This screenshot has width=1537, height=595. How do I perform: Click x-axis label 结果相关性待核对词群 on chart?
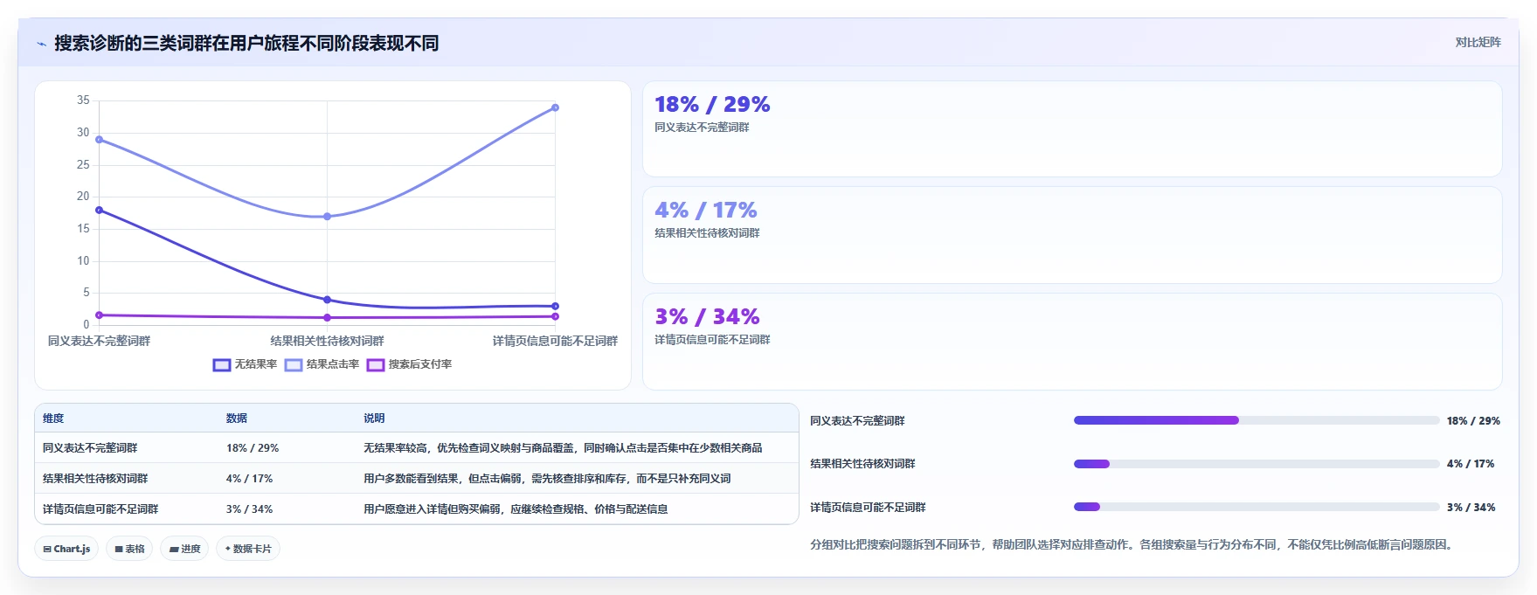tap(327, 341)
